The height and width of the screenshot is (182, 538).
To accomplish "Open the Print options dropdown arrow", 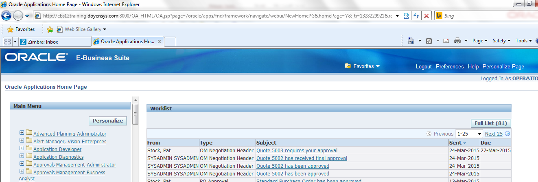I will 466,41.
